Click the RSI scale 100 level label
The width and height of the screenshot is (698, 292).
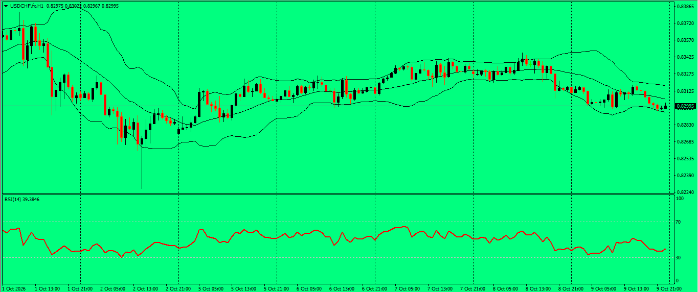(680, 198)
